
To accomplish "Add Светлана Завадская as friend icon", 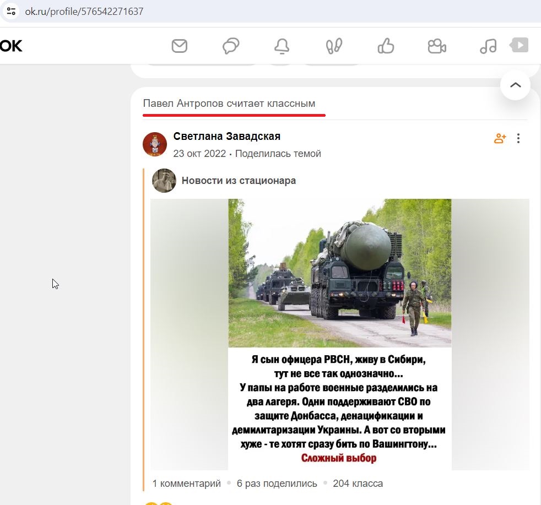I will pyautogui.click(x=500, y=138).
